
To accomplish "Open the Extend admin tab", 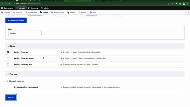I will coord(44,12).
